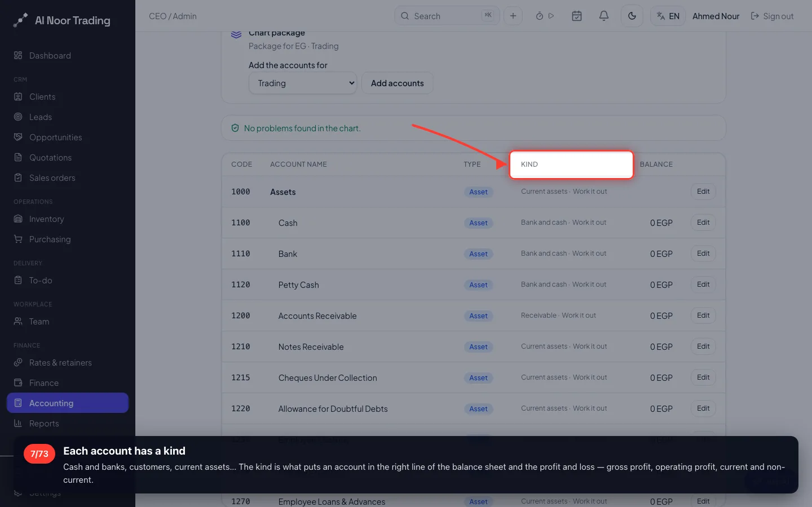Click the Sign out link
The image size is (812, 507).
[x=773, y=16]
